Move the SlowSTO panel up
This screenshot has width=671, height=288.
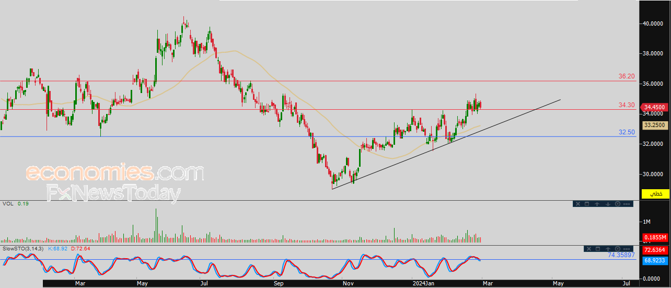coord(609,249)
